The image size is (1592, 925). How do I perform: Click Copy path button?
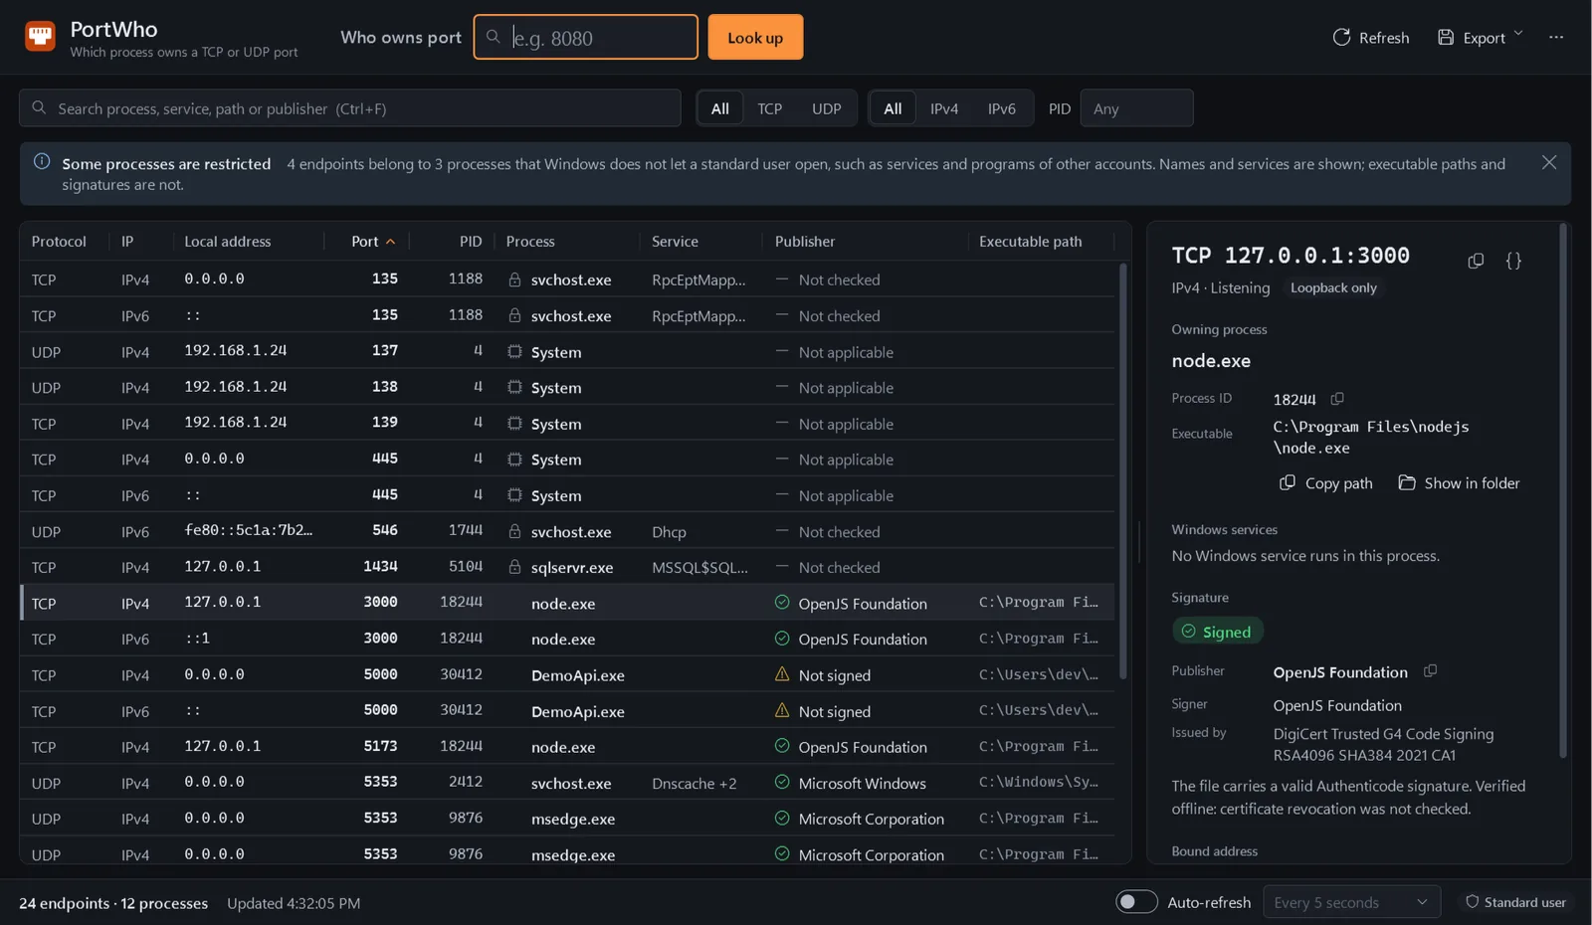[x=1326, y=482]
